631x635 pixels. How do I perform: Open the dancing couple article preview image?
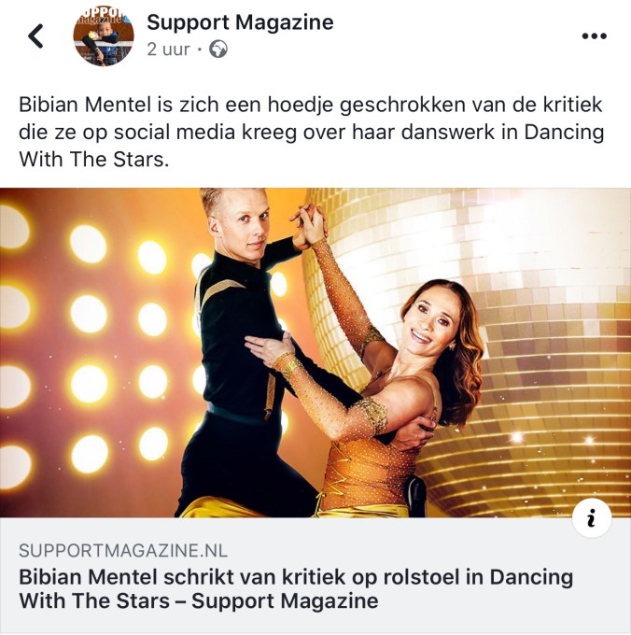point(315,352)
